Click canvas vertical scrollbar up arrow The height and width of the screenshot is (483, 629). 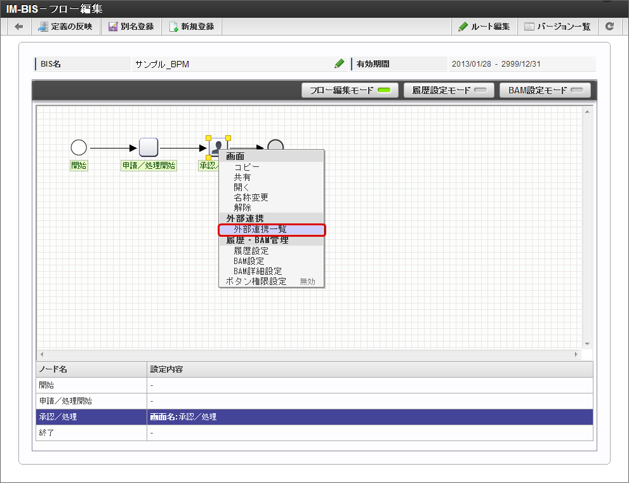coord(587,112)
